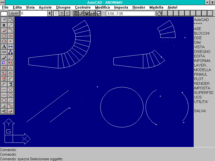Select the Polygon drawing tool

pos(4,41)
